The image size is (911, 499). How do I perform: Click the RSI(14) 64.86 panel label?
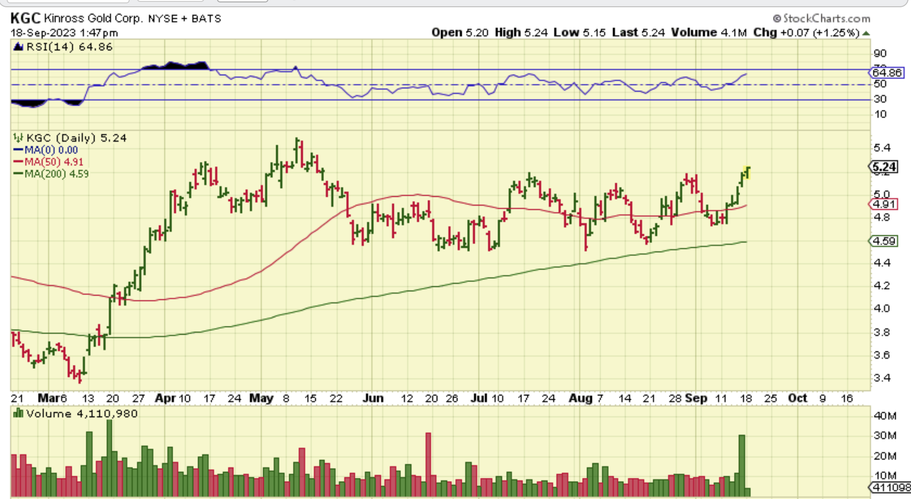(69, 47)
